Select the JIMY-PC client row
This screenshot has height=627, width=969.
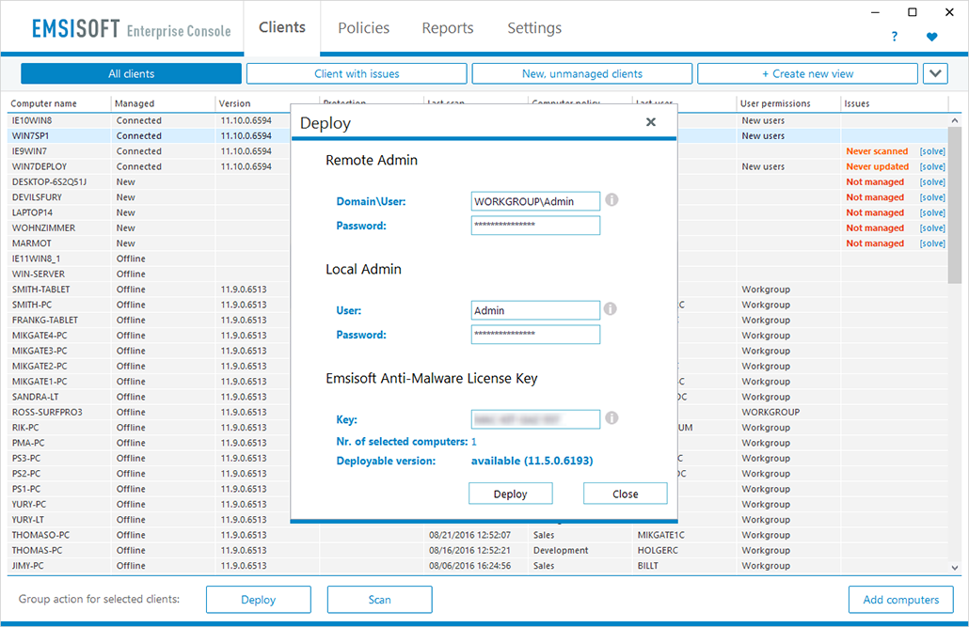pyautogui.click(x=478, y=566)
